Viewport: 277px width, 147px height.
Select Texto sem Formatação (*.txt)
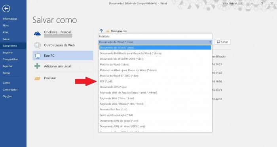click(155, 115)
